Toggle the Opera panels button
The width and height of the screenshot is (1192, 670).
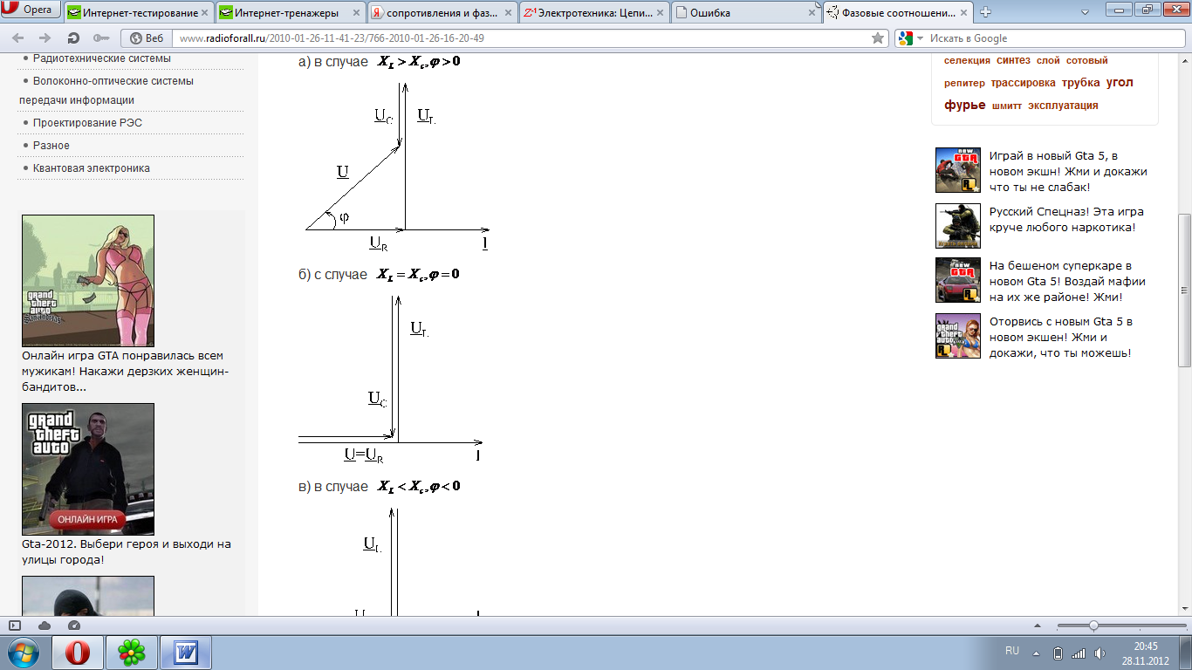[15, 626]
